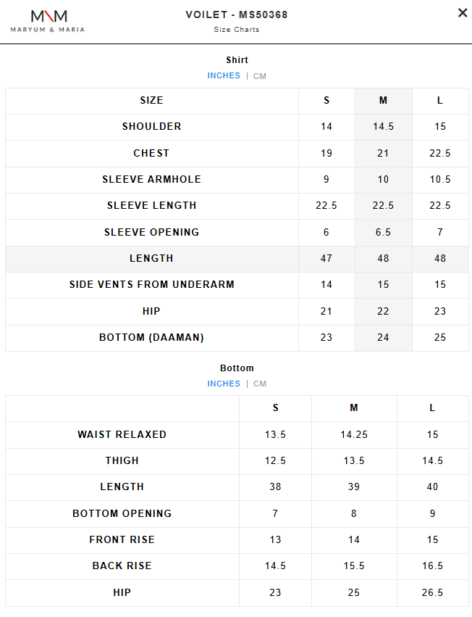Select INCHES for the Bottom chart
Screen dimensions: 472x617
point(224,384)
